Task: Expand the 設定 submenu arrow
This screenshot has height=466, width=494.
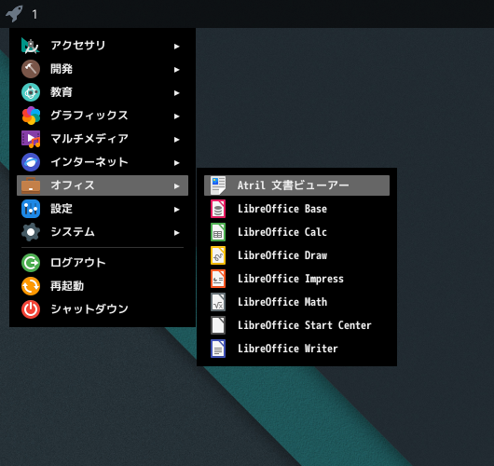Action: pyautogui.click(x=177, y=210)
